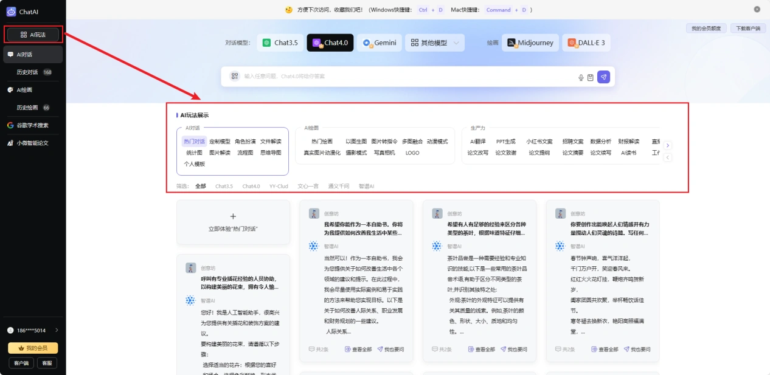
Task: Open 谷歌学术搜索 from the sidebar
Action: click(x=32, y=125)
